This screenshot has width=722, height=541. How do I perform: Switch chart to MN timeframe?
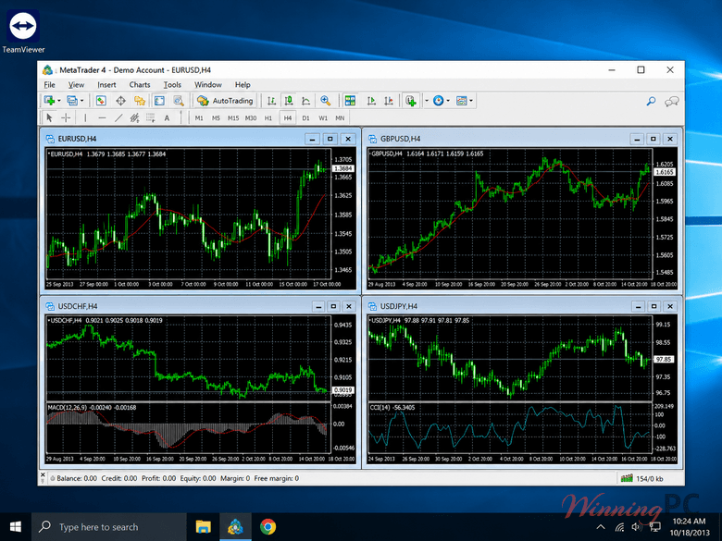click(340, 117)
